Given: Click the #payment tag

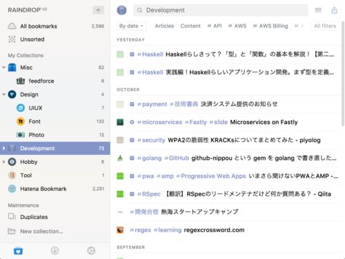Looking at the screenshot, I should click(x=152, y=104).
